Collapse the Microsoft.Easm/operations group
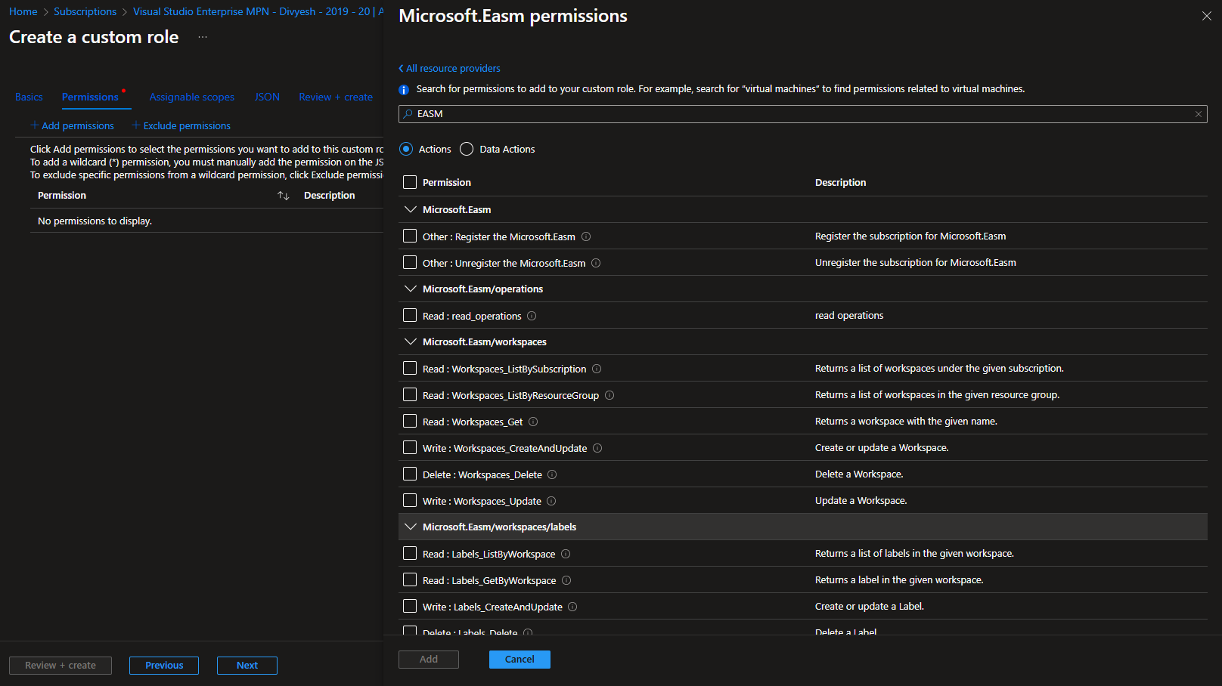 pyautogui.click(x=411, y=289)
